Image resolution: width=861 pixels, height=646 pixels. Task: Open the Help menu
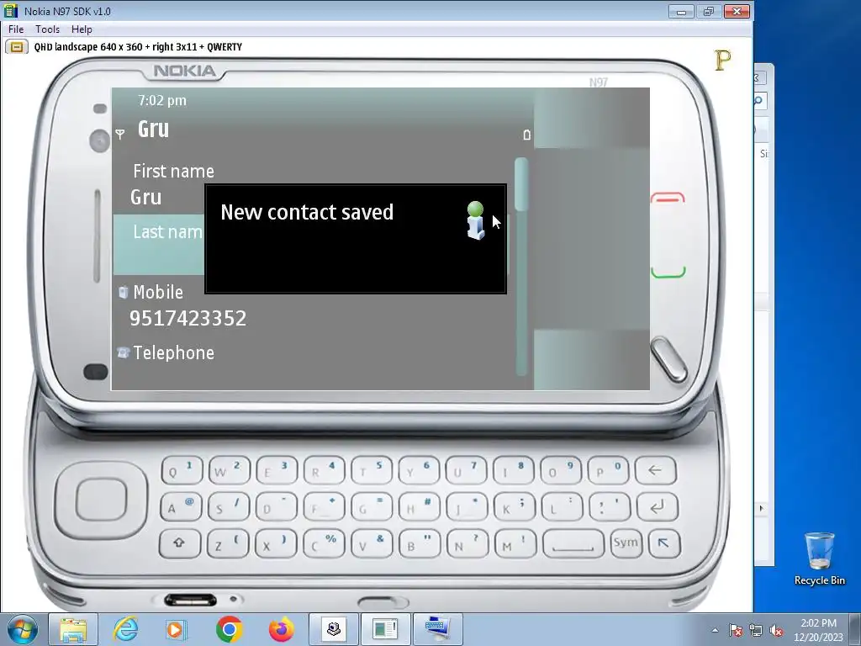tap(82, 29)
